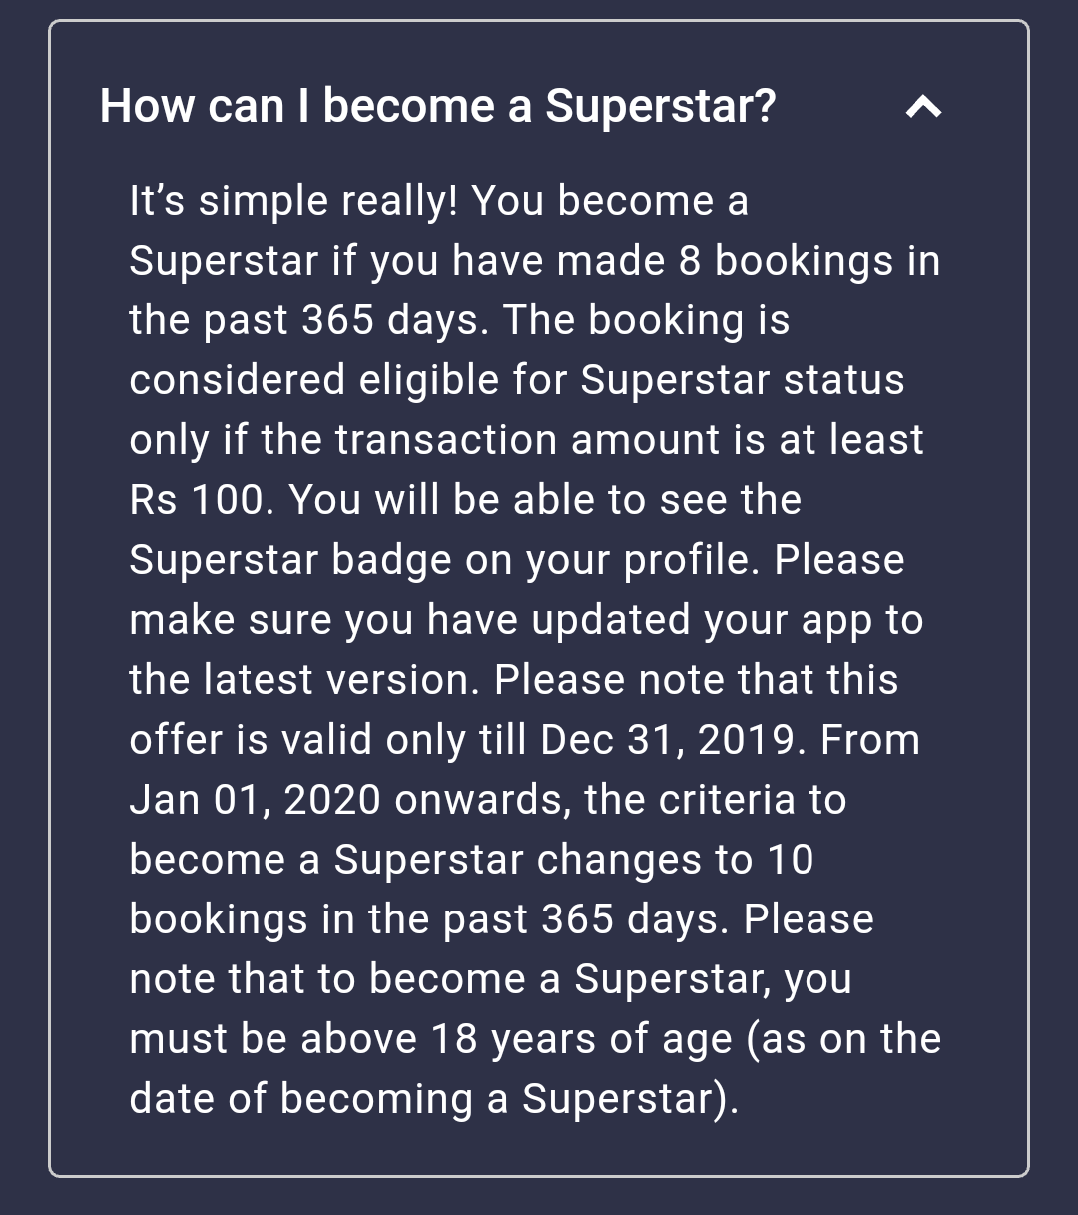Image resolution: width=1078 pixels, height=1215 pixels.
Task: Tap the 'note that to become a Superstar, you' line
Action: click(x=491, y=979)
